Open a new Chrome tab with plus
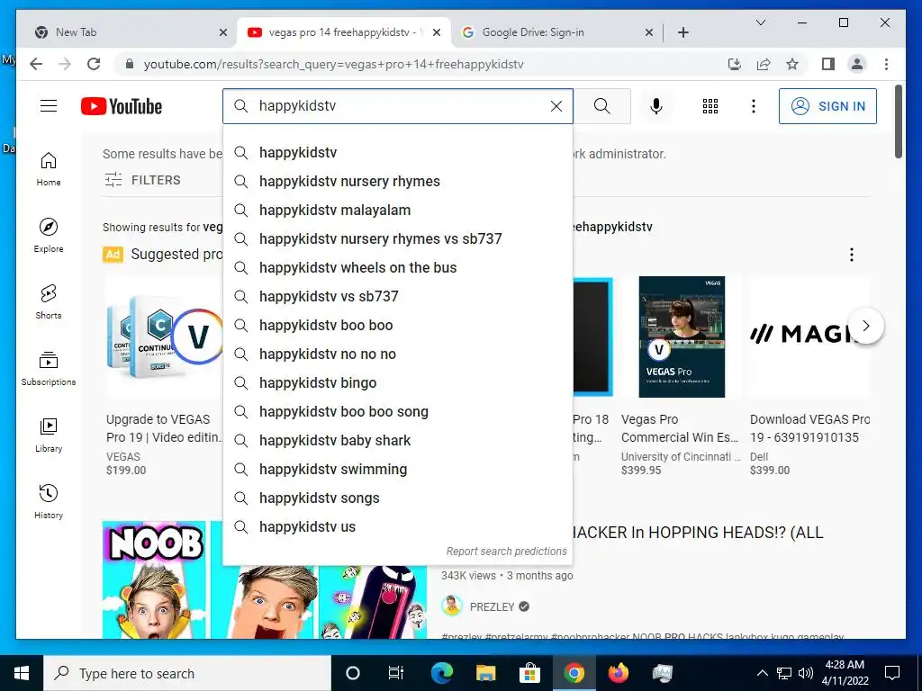 (x=682, y=32)
